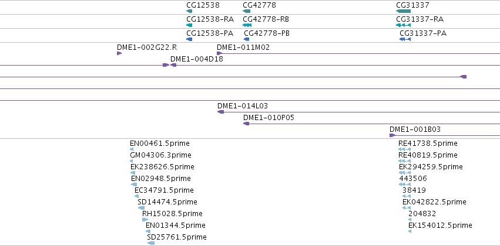This screenshot has height=246, width=500.
Task: Select the DME1-014L03 clone end marker
Action: [x=221, y=112]
